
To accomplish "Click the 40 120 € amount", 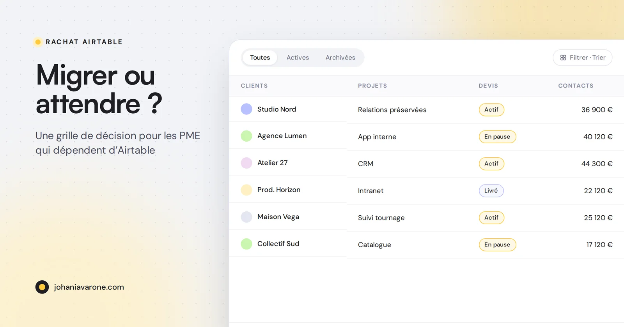I will point(598,137).
